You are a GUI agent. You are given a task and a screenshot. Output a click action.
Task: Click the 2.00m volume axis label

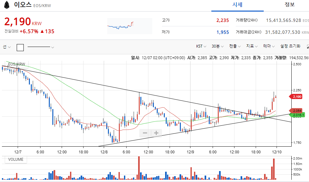point(297,158)
